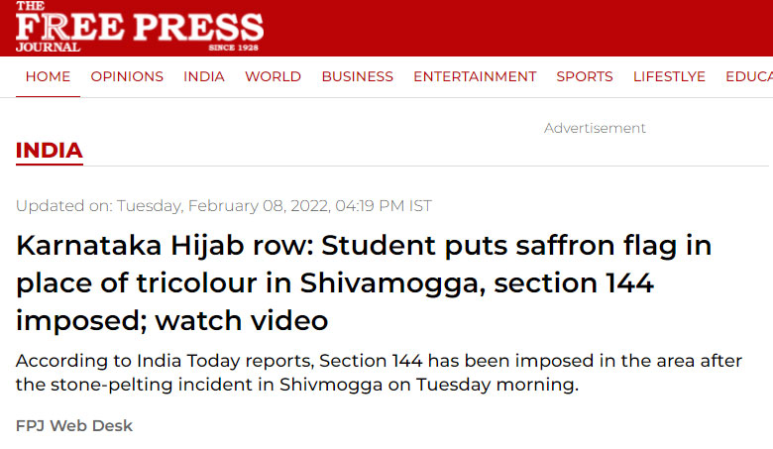Click 'India Today reports' in the summary
This screenshot has width=773, height=449.
224,361
